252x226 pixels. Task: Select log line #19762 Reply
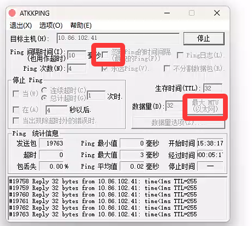103,208
